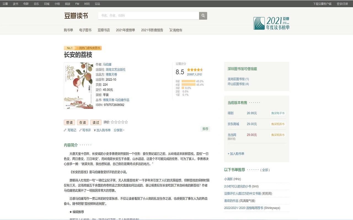Click 购买纸质书 for 京东商城
The image size is (353, 220).
[278, 124]
